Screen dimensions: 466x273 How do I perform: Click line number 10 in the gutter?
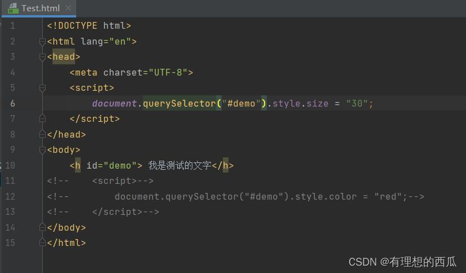tap(10, 165)
